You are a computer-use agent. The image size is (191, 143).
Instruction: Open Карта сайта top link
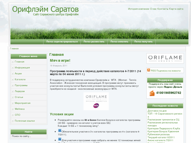click(176, 9)
